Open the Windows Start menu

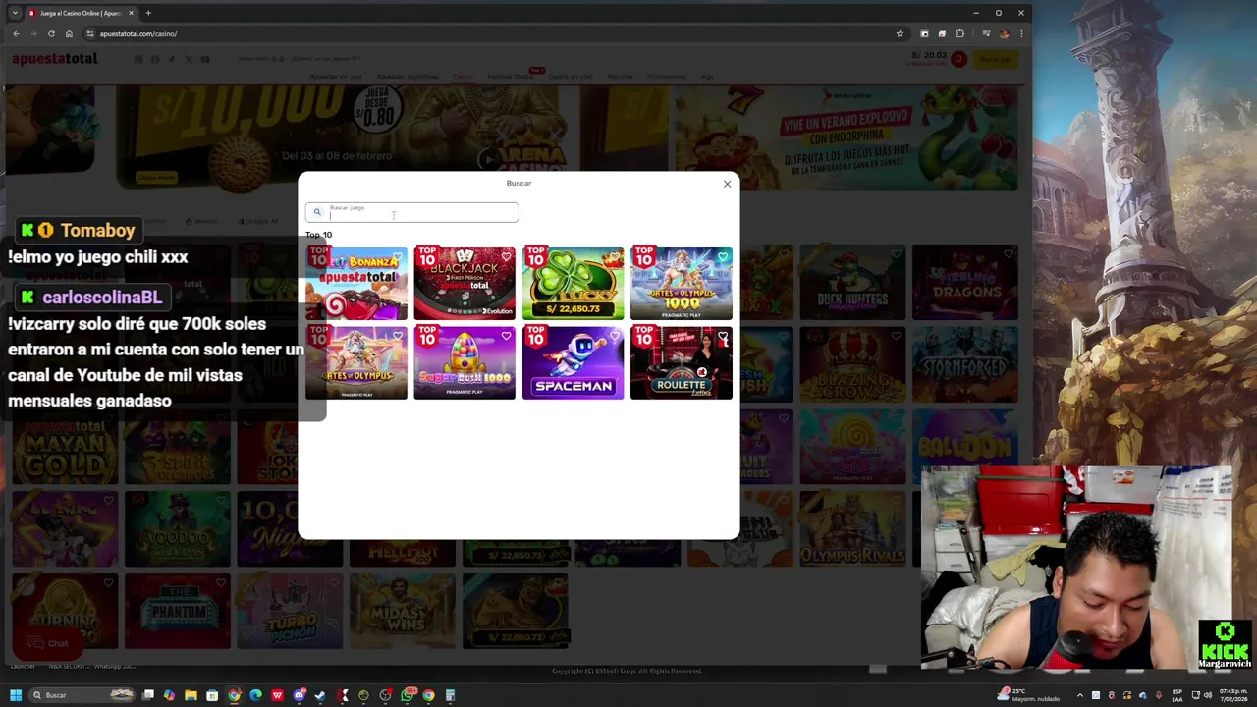click(x=16, y=695)
